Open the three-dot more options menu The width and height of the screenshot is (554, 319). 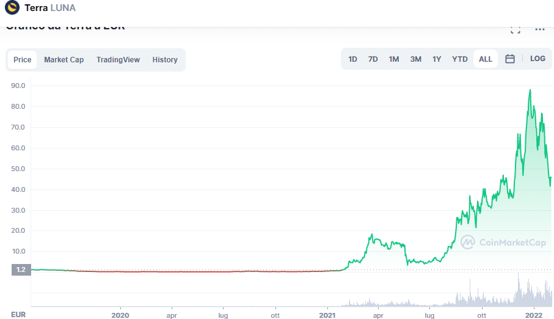(539, 29)
